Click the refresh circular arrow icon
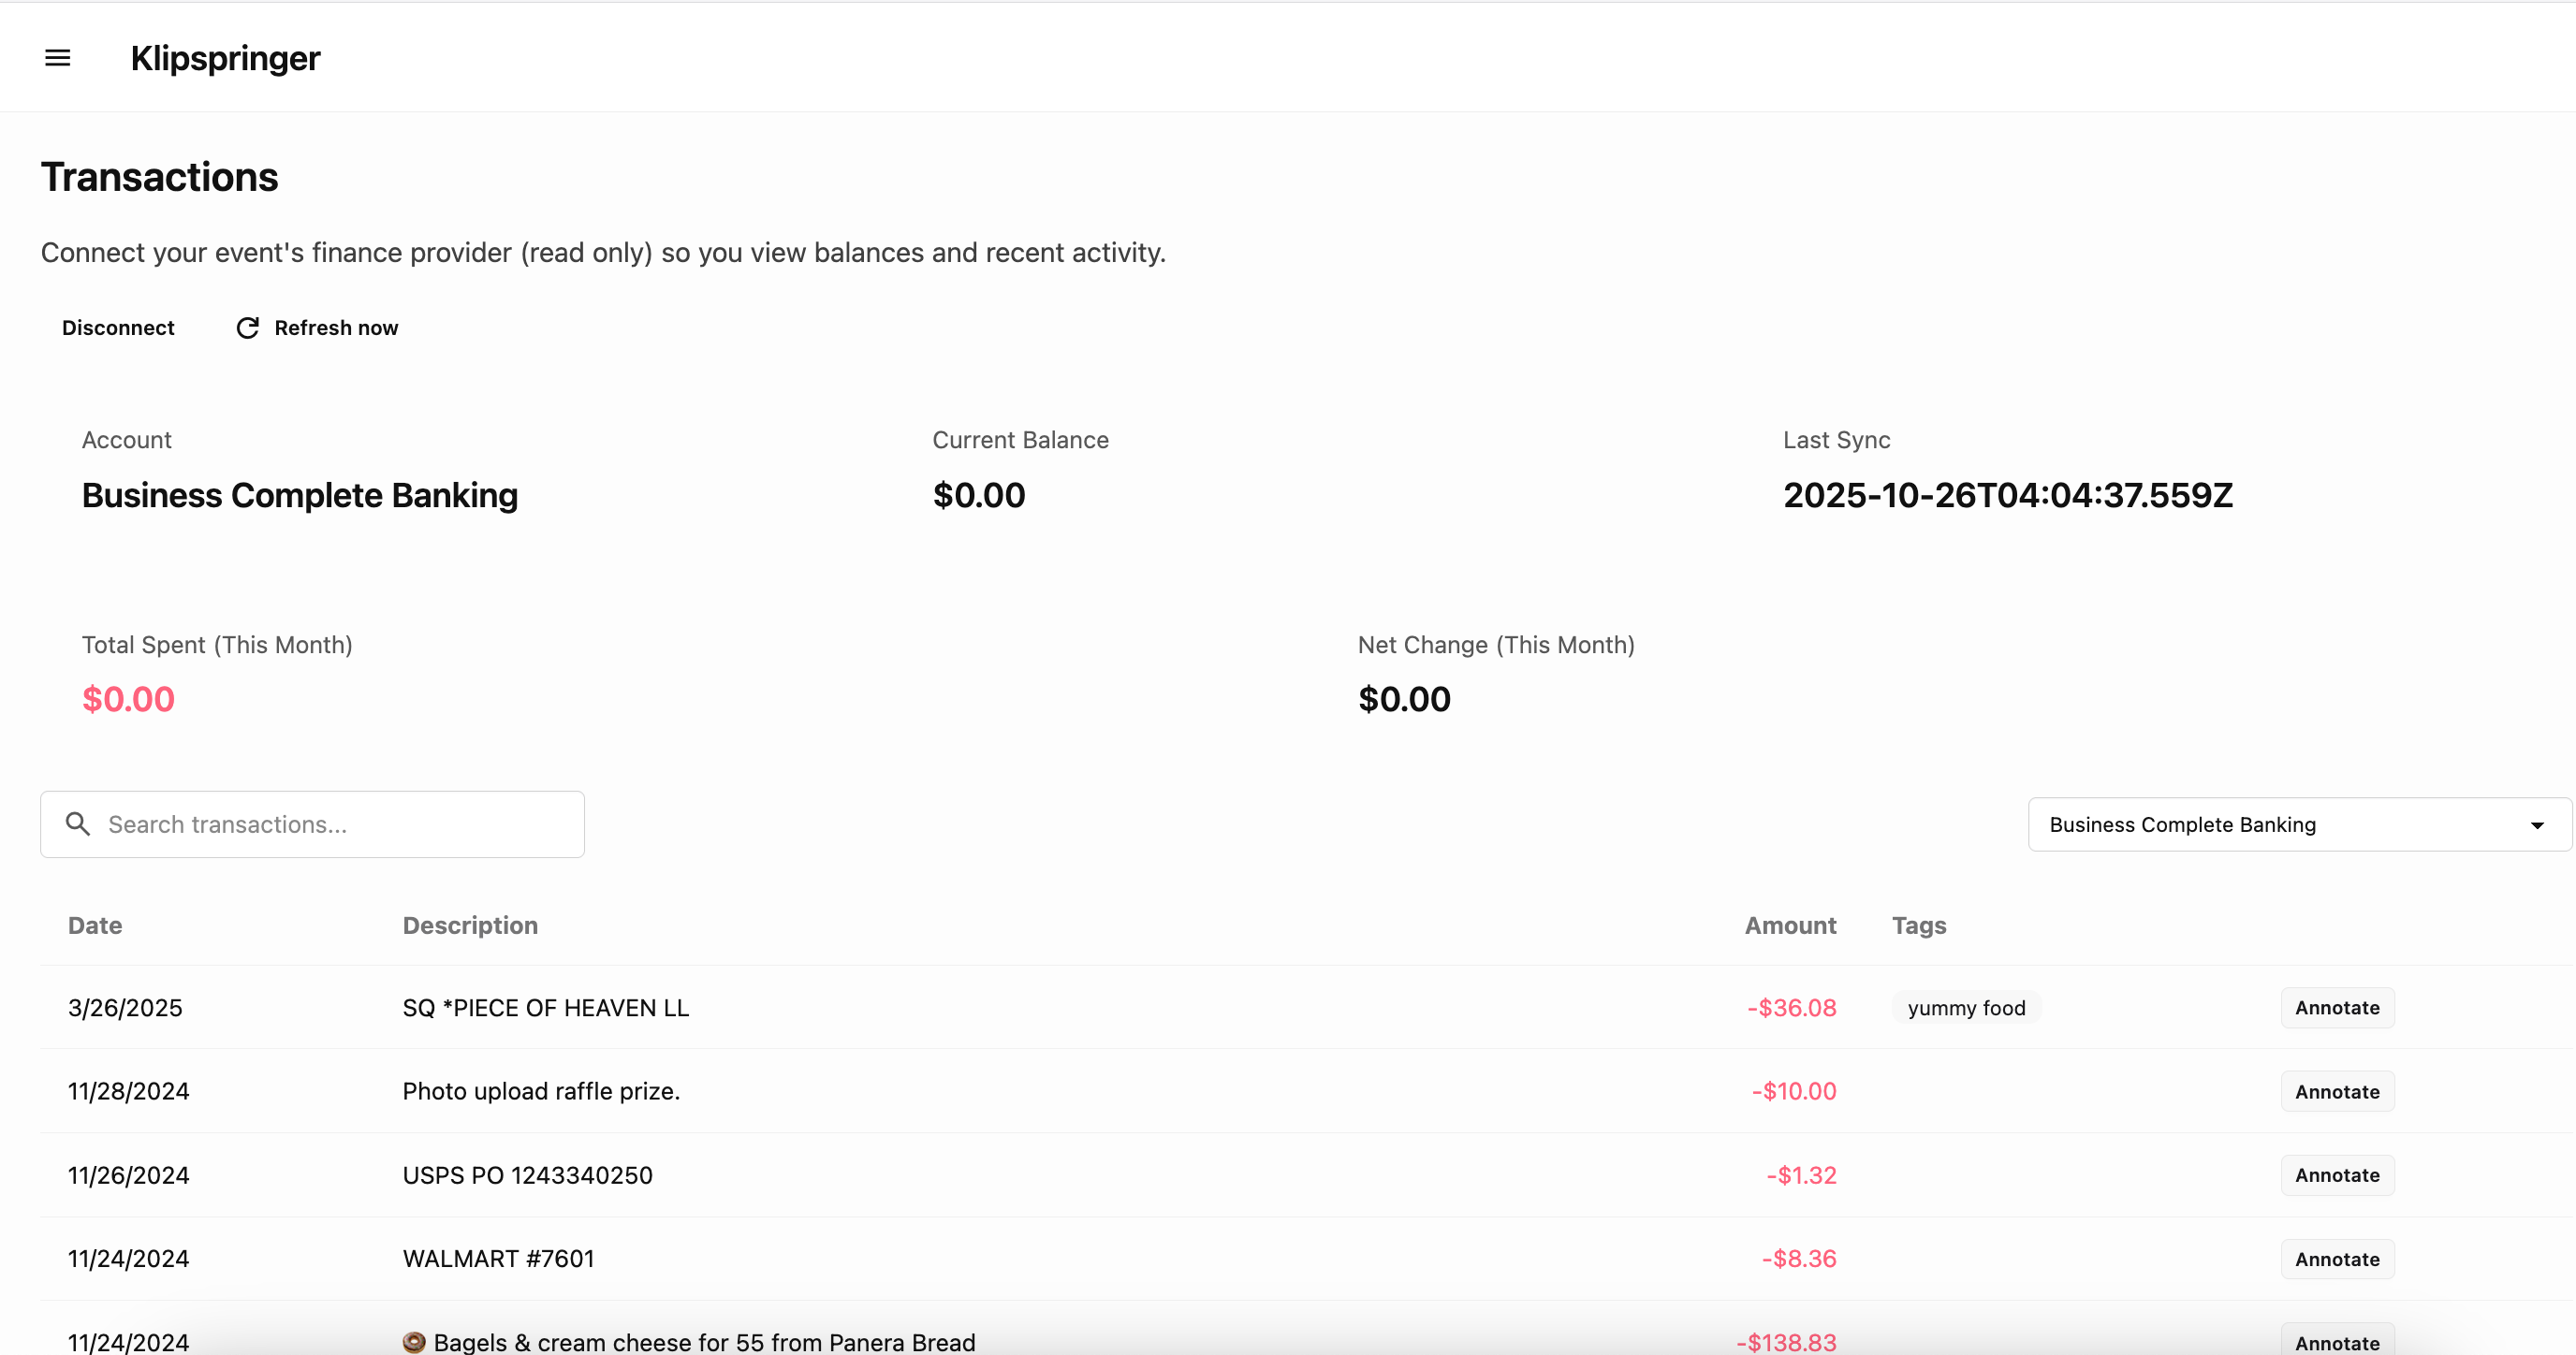 (x=247, y=328)
